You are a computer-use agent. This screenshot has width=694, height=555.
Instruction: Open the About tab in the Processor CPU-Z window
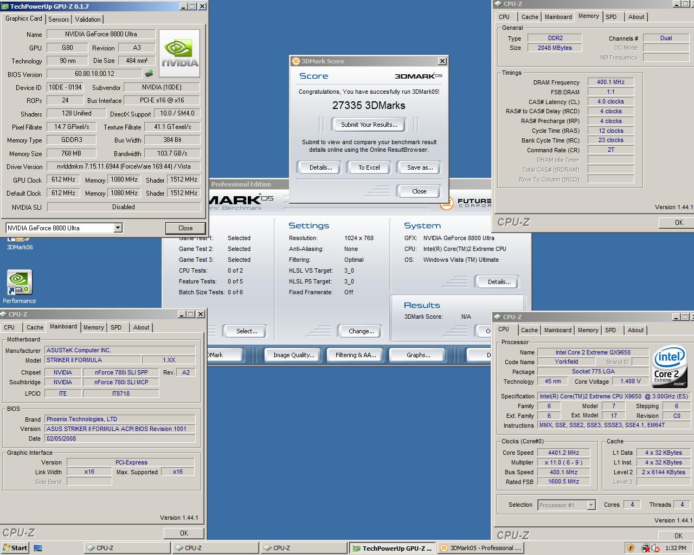[x=636, y=330]
